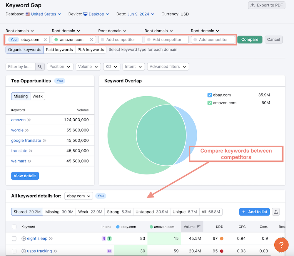
Task: Expand the eight sleep keyword plus icon
Action: click(x=24, y=239)
